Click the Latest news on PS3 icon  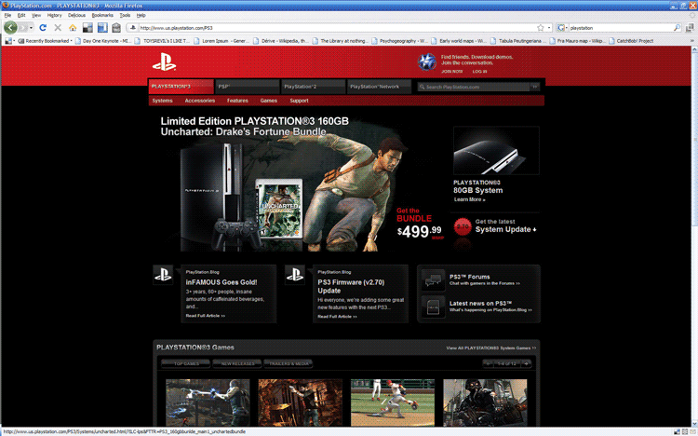click(x=433, y=307)
